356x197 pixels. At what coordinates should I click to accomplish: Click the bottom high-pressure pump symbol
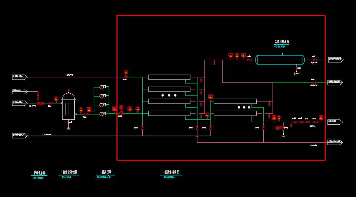pos(102,114)
